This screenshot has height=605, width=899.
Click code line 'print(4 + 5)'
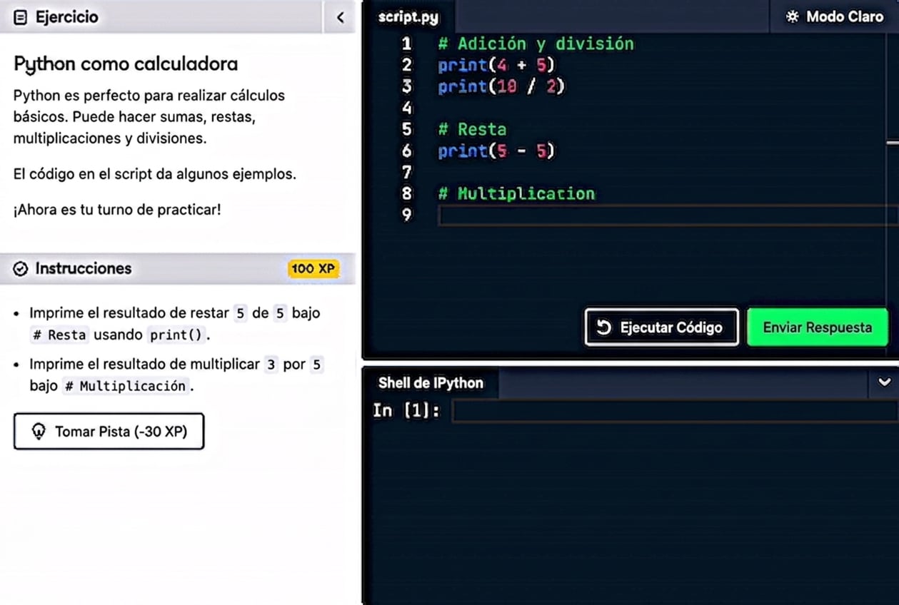pyautogui.click(x=496, y=65)
